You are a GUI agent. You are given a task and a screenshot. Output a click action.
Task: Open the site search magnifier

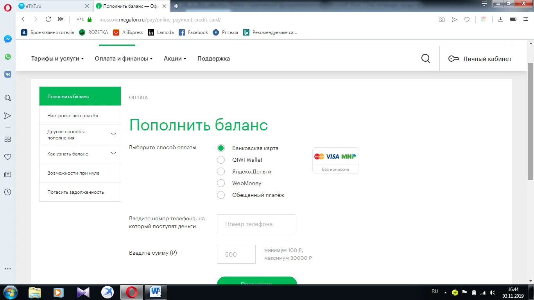[426, 59]
